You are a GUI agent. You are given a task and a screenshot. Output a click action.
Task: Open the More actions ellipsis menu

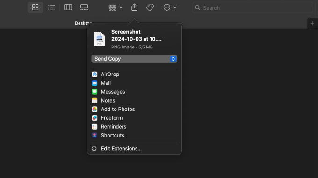(170, 7)
